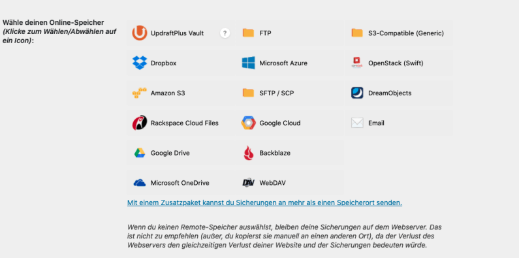
Task: Click the "Amazon S3" label
Action: click(x=168, y=93)
